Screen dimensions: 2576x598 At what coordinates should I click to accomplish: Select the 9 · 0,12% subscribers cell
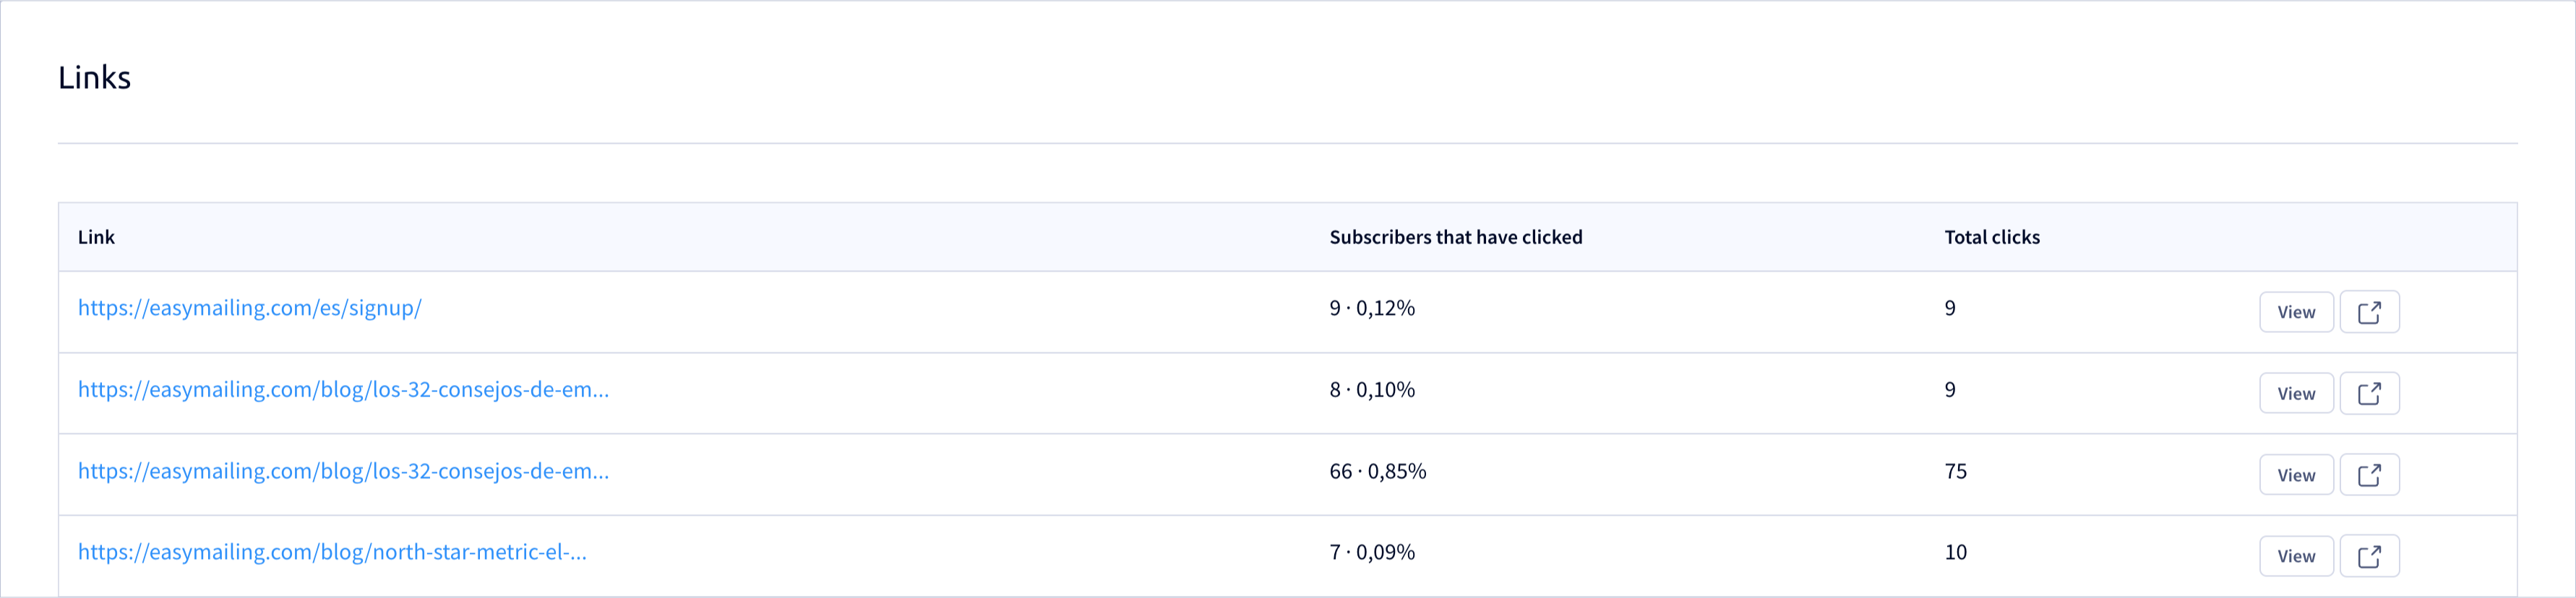tap(1371, 308)
